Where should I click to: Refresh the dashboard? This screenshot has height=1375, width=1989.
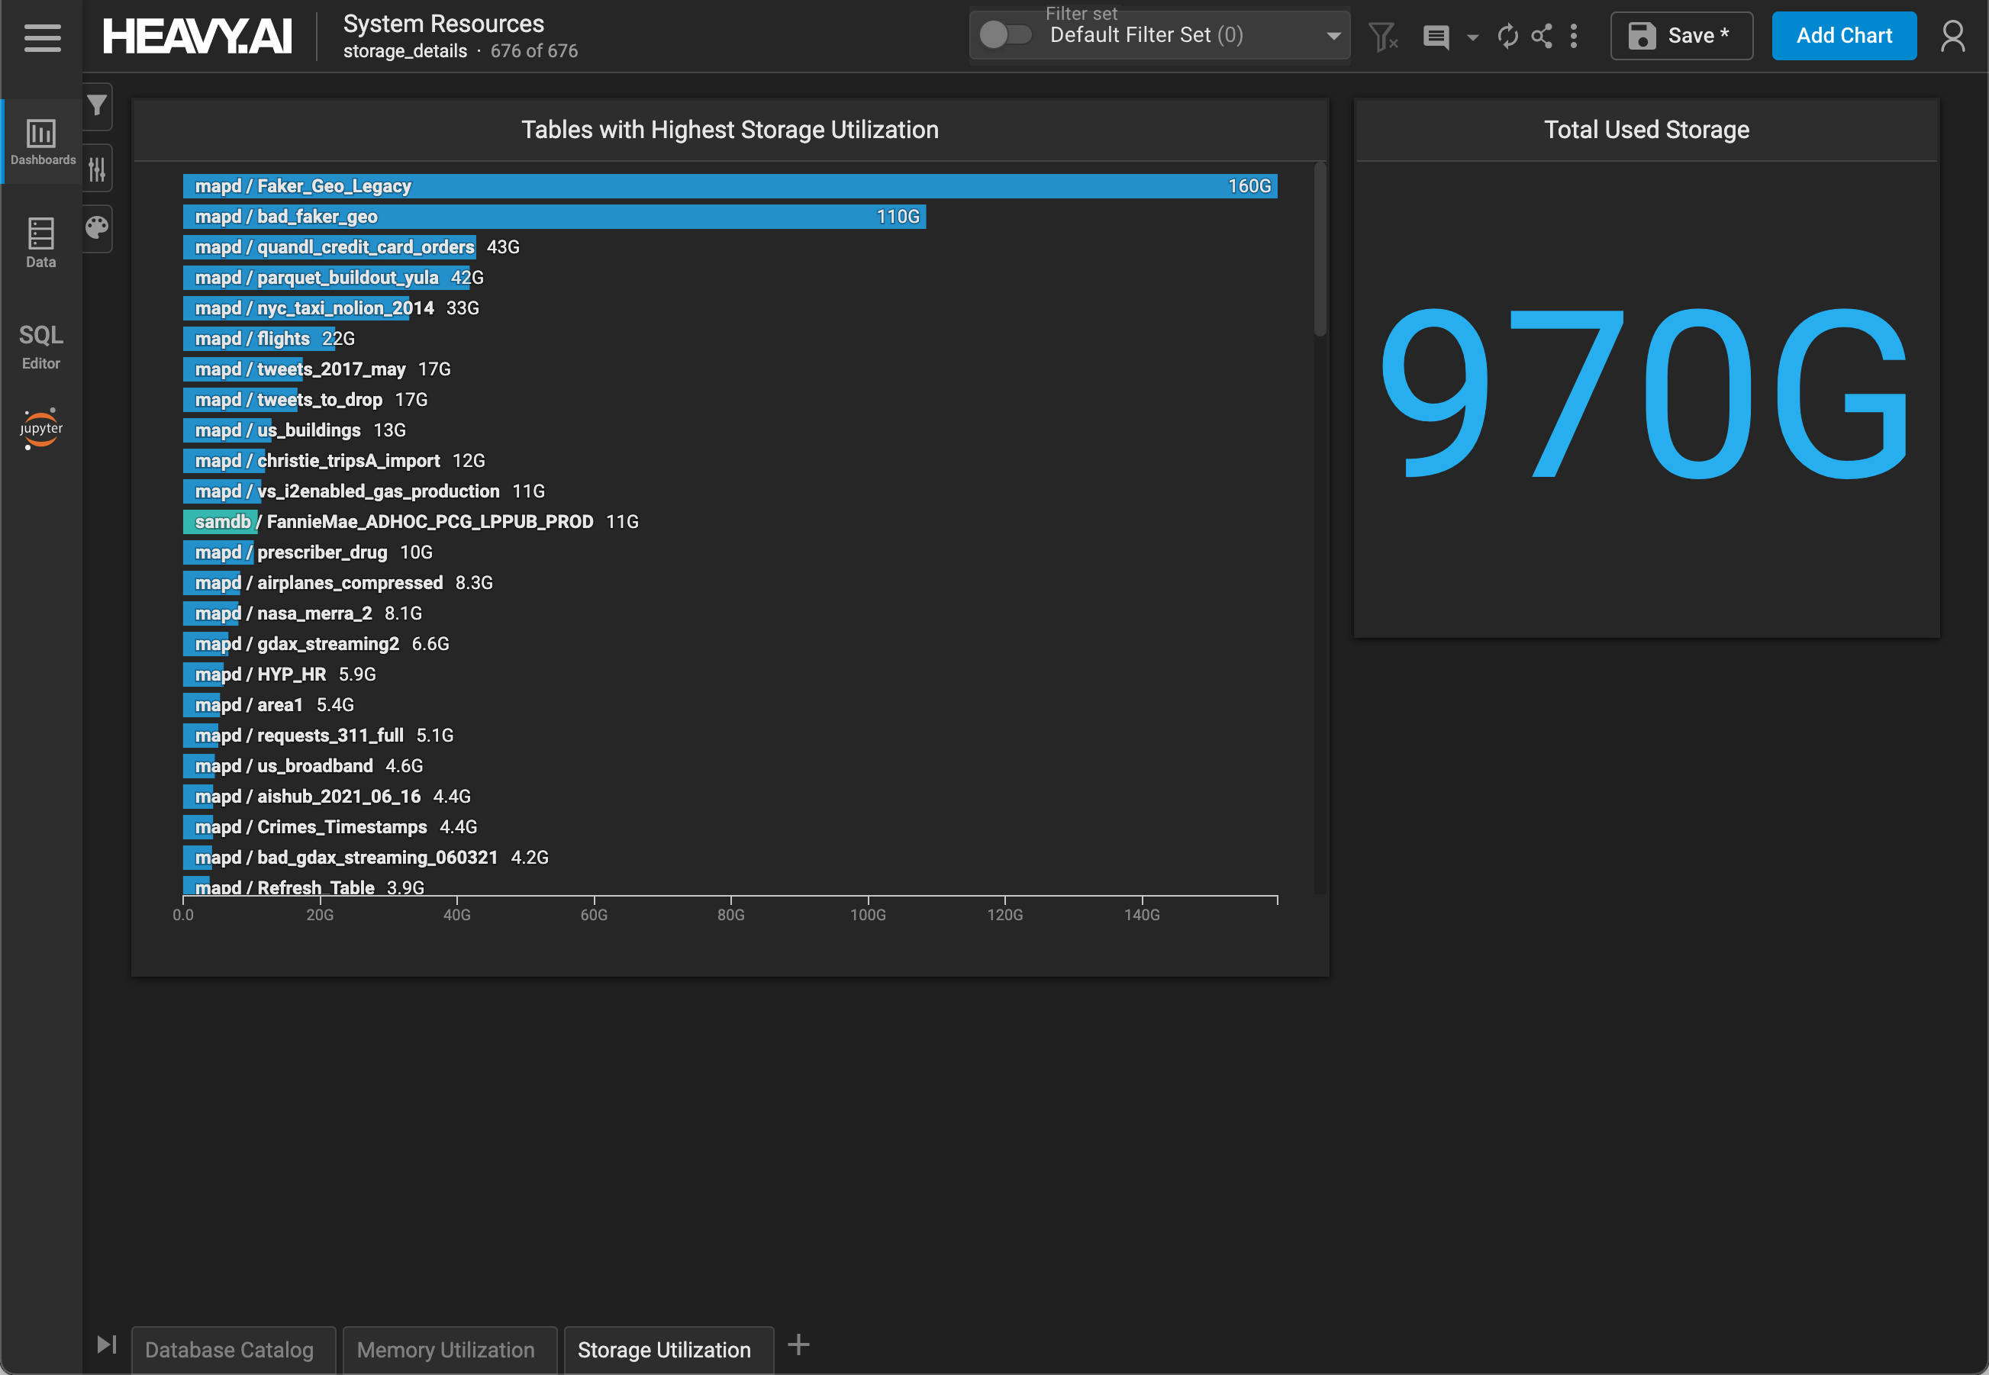click(x=1507, y=36)
